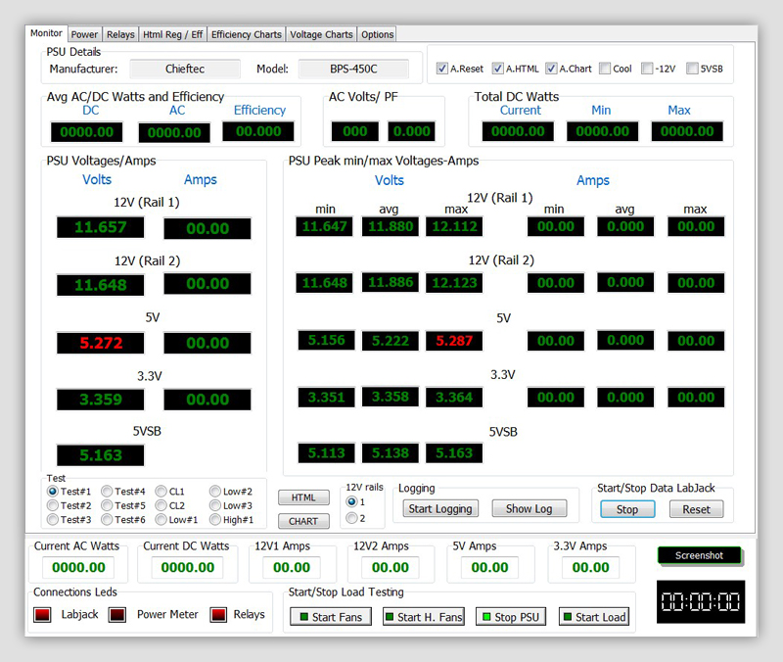The width and height of the screenshot is (783, 662).
Task: Choose the Low#2 test option
Action: tap(215, 492)
